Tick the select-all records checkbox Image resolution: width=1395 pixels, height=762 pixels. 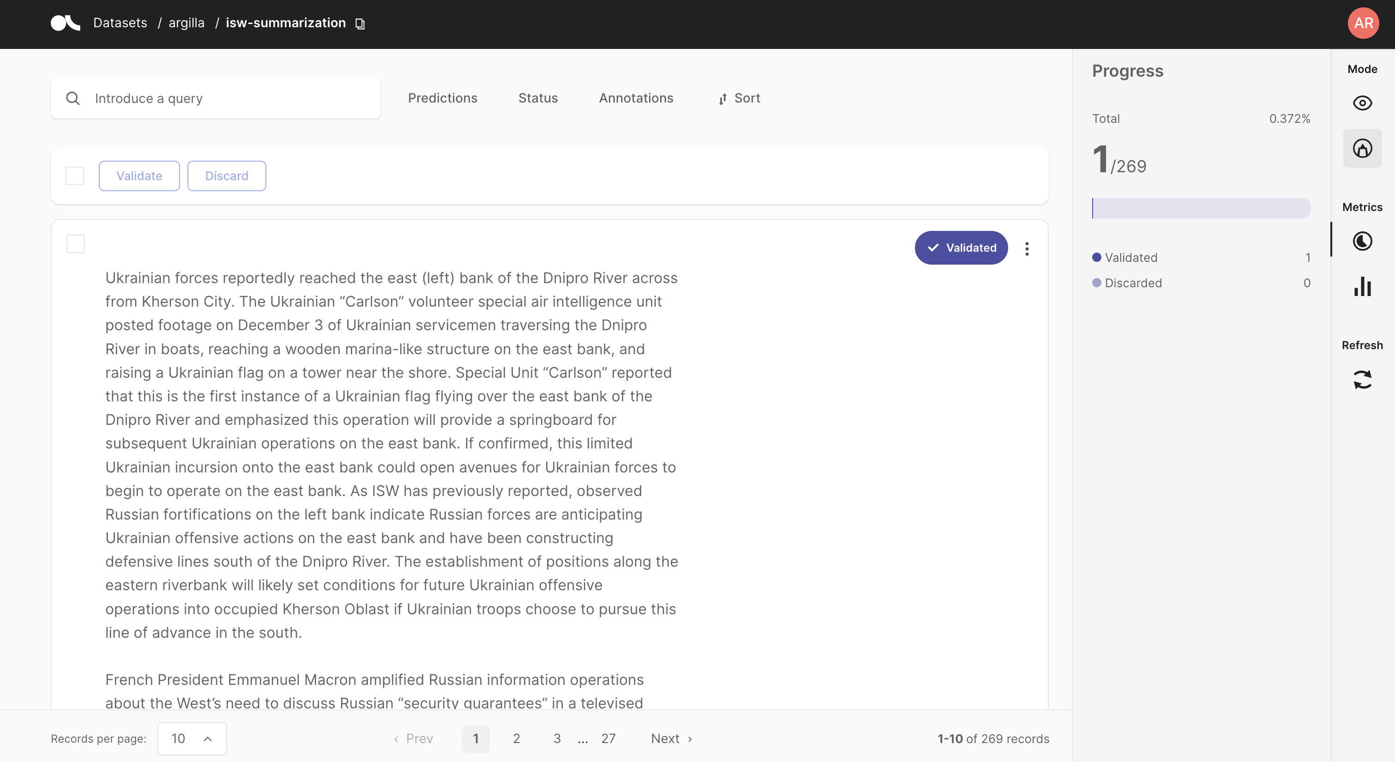(x=75, y=175)
